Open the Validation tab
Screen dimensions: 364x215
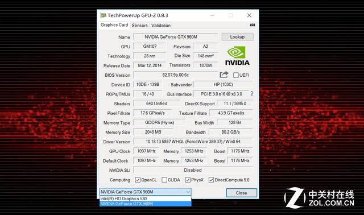(x=160, y=26)
